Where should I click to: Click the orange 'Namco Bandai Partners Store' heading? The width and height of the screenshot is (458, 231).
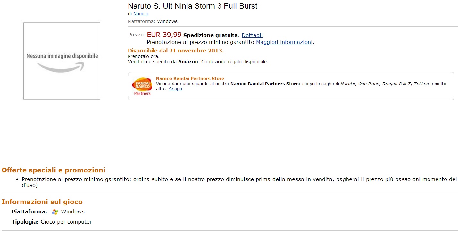[x=190, y=78]
